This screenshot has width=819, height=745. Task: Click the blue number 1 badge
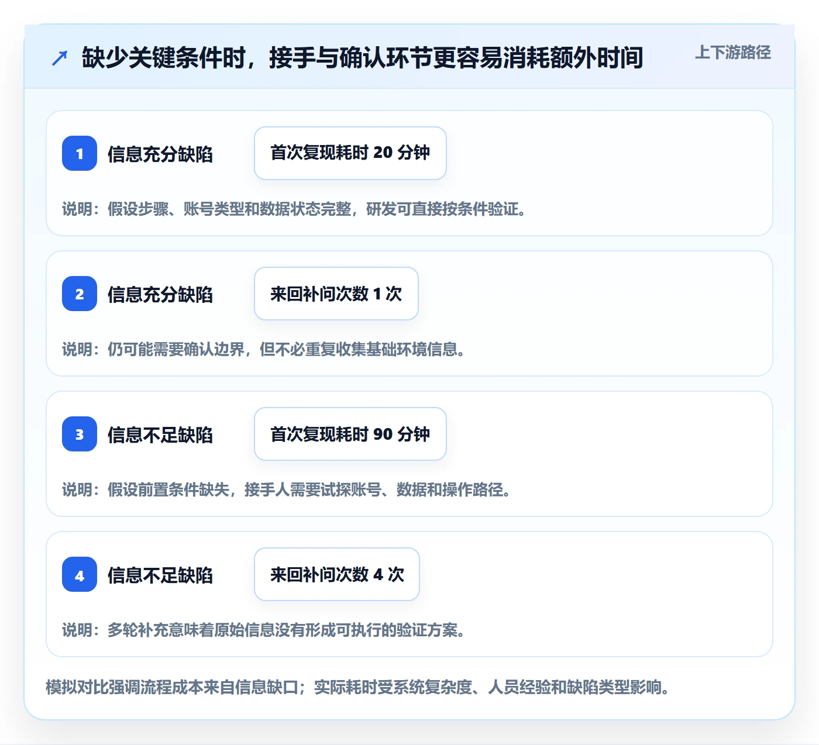coord(80,153)
